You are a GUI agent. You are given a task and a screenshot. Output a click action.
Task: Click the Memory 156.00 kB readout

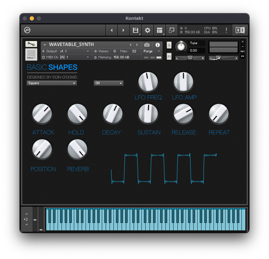(112, 57)
